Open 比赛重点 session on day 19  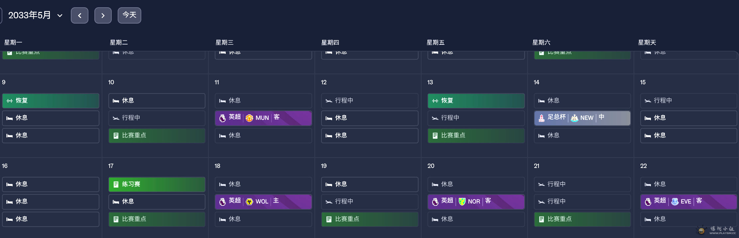(370, 219)
